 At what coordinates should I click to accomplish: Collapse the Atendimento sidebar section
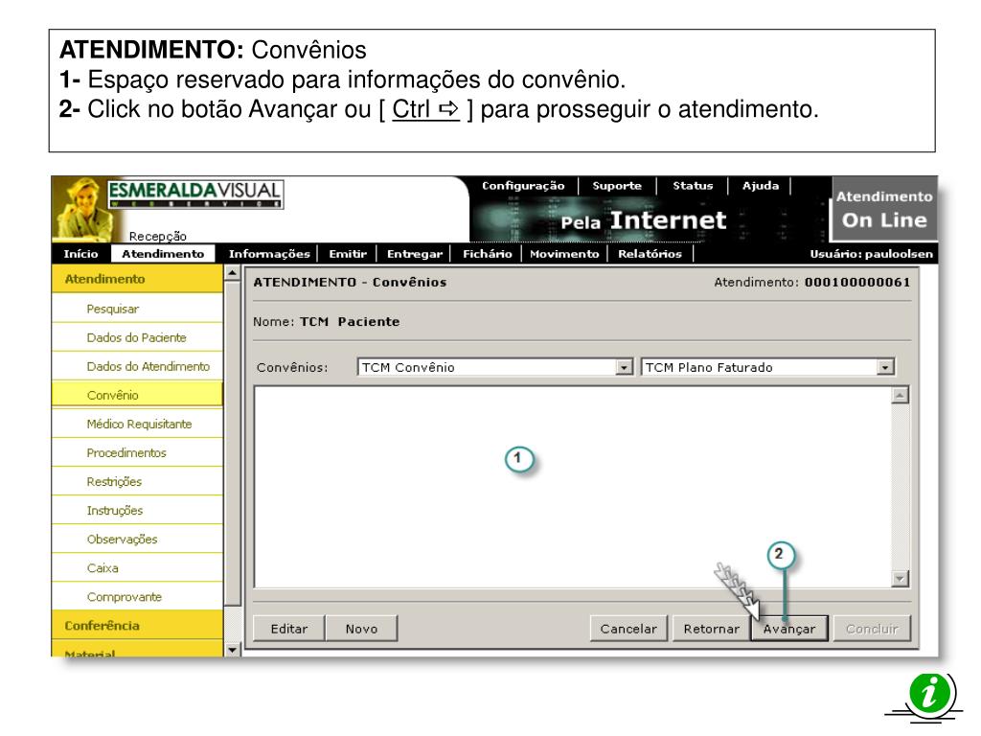click(x=137, y=279)
